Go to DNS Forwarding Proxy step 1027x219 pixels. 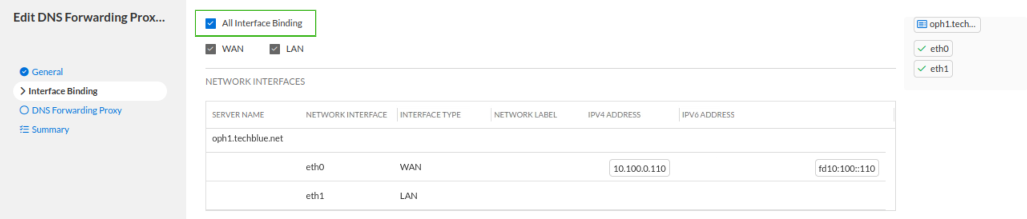(77, 110)
